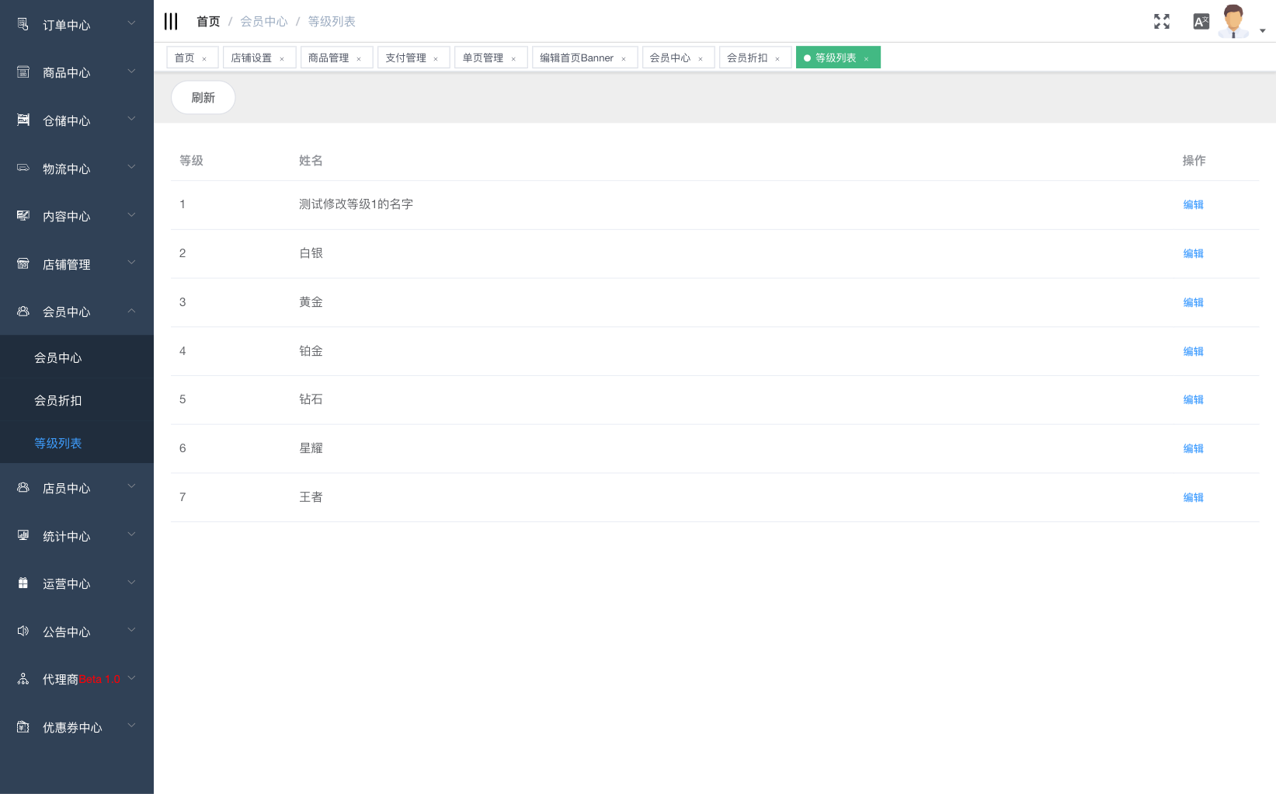This screenshot has width=1276, height=794.
Task: Switch to the 会员折扣 tab
Action: (x=746, y=58)
